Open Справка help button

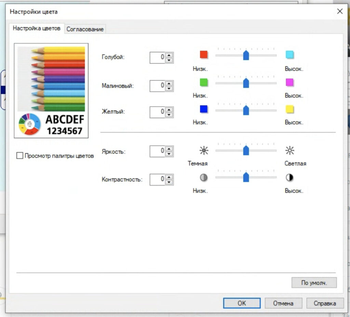click(325, 303)
